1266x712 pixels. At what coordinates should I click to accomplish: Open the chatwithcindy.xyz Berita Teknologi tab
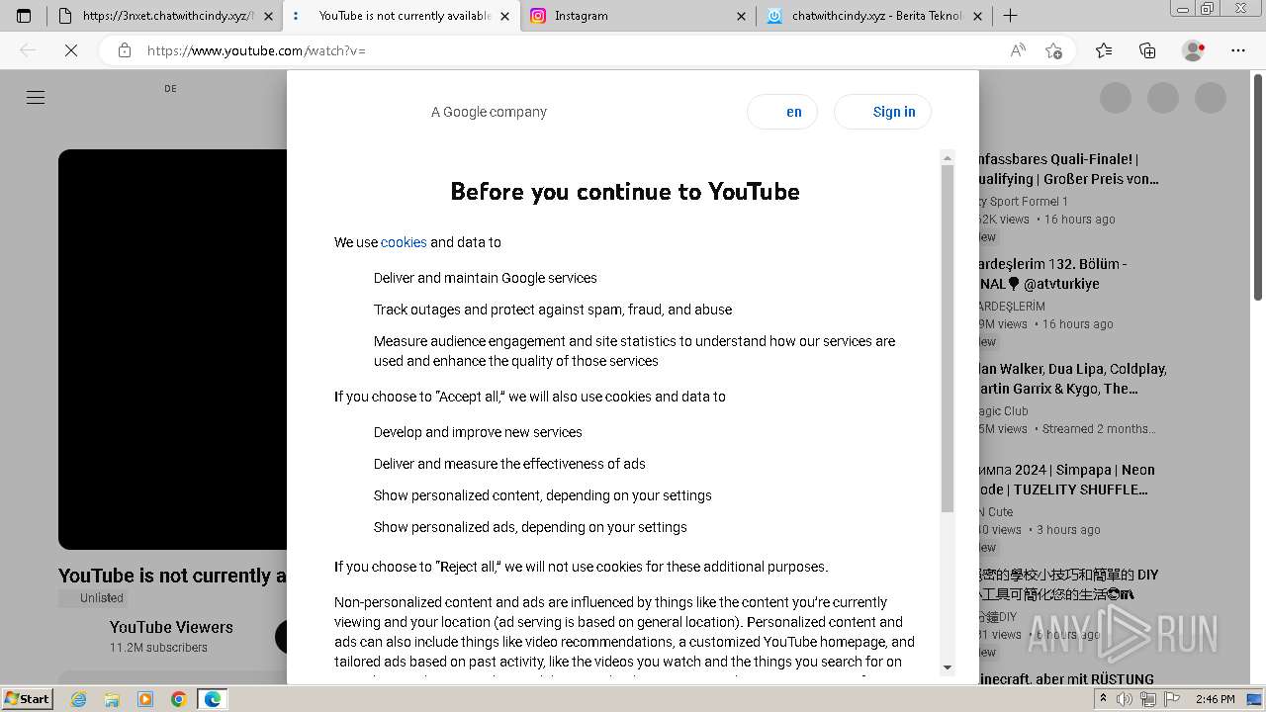click(875, 16)
